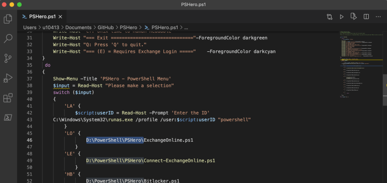Click the Users breadcrumb
387x183 pixels.
click(30, 27)
